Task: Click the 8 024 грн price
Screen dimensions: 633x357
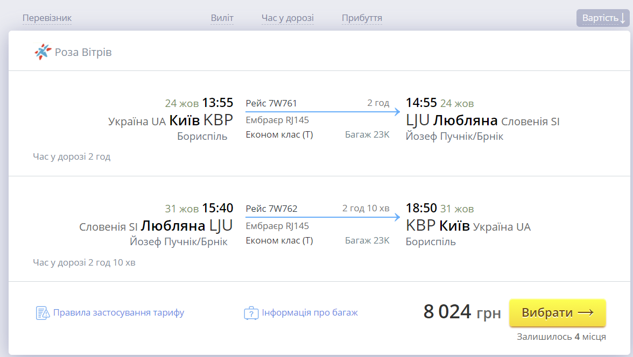Action: pos(462,312)
